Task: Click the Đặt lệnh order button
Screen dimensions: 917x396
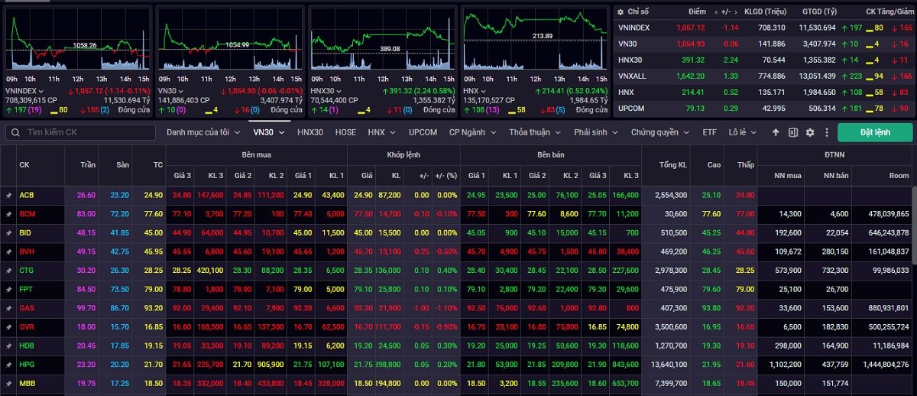Action: [x=874, y=132]
